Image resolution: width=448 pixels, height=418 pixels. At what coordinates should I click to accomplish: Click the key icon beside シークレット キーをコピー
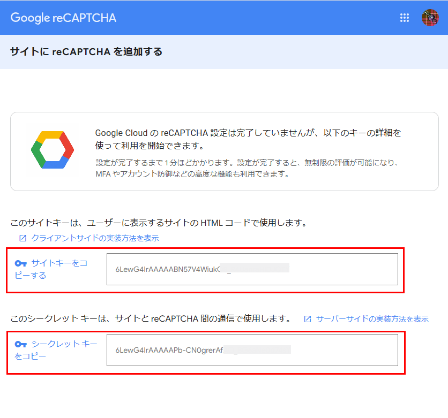click(x=20, y=344)
